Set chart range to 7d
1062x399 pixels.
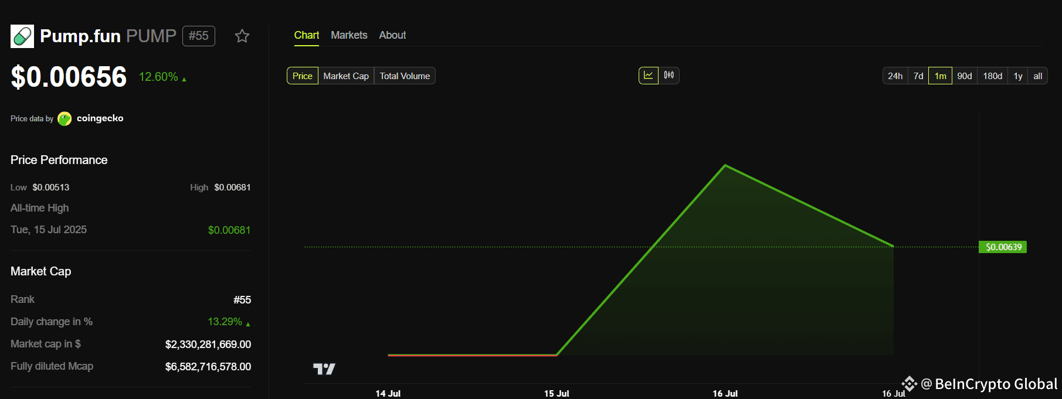[x=918, y=76]
